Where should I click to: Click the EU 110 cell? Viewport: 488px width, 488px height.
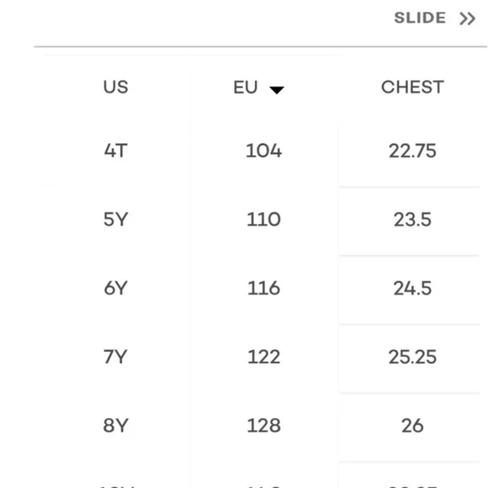click(263, 220)
